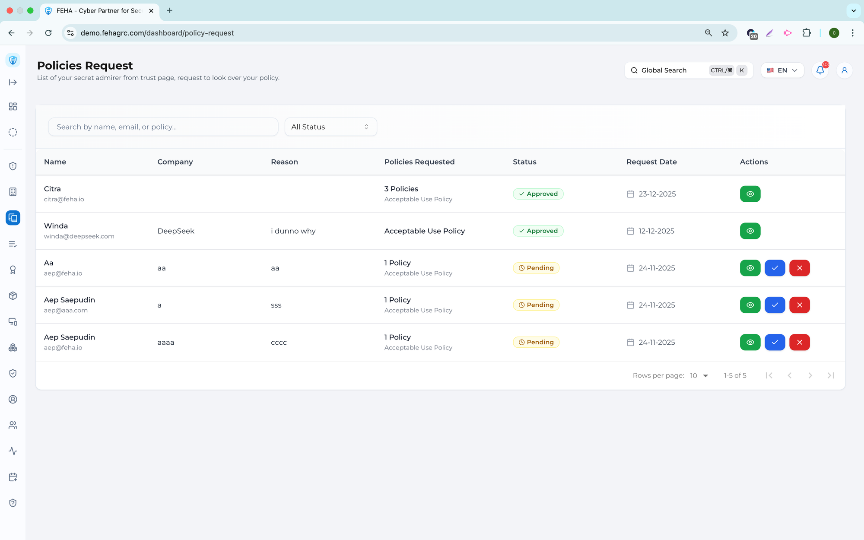
Task: Focus the name, email, policy search field
Action: [x=163, y=127]
